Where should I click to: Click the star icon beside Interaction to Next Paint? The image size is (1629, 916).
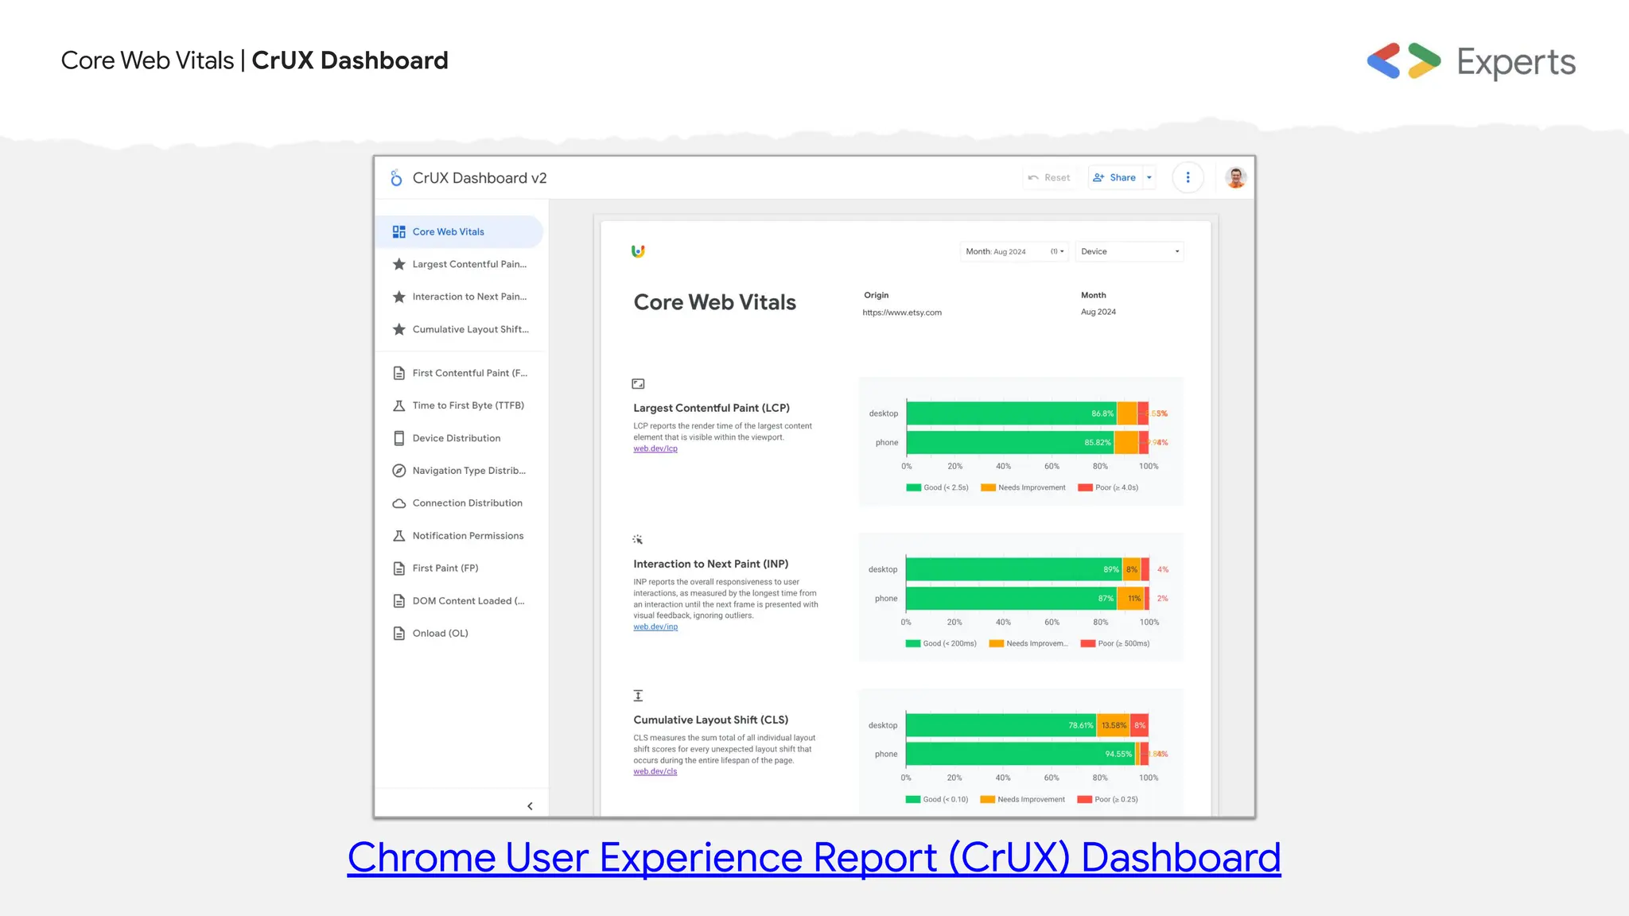tap(399, 297)
